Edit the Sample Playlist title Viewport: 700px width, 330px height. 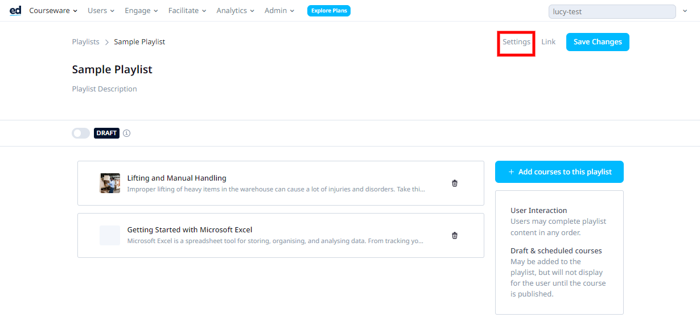[112, 70]
